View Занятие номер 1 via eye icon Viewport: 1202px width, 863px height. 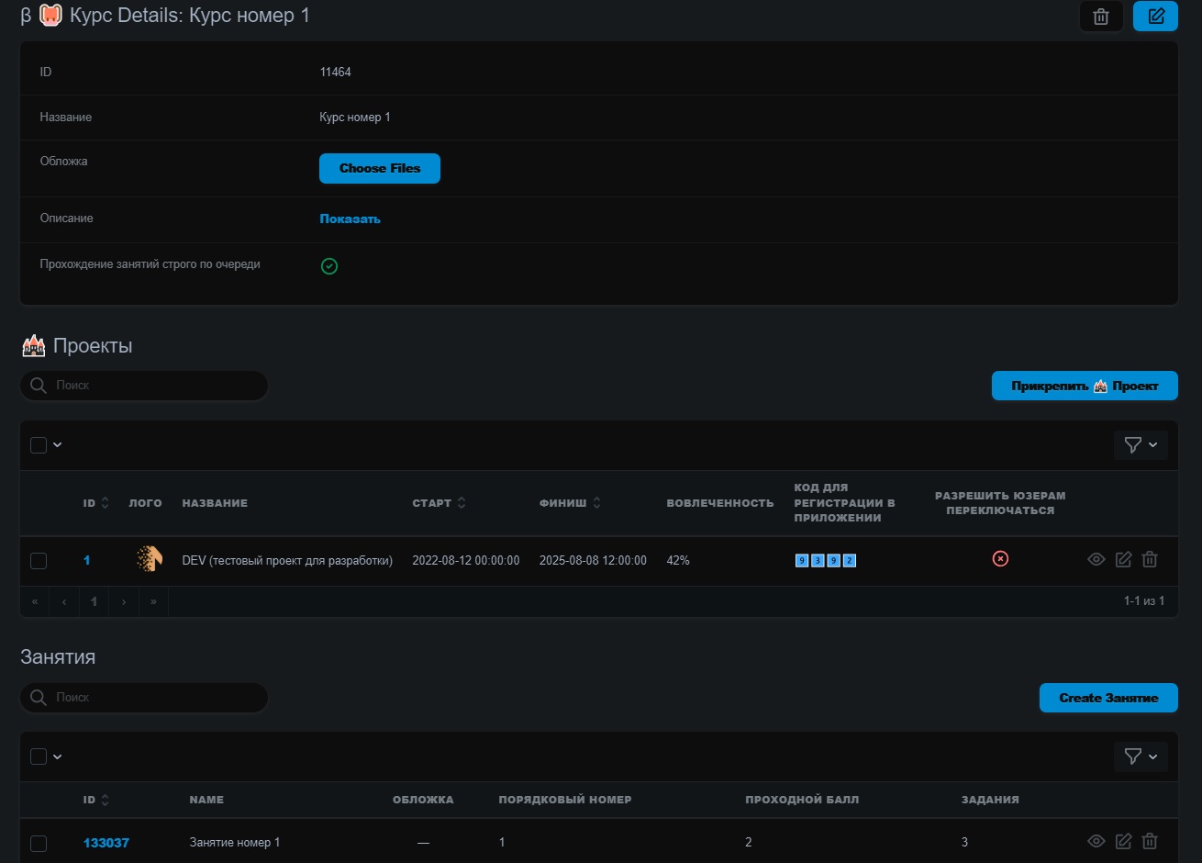click(x=1096, y=841)
